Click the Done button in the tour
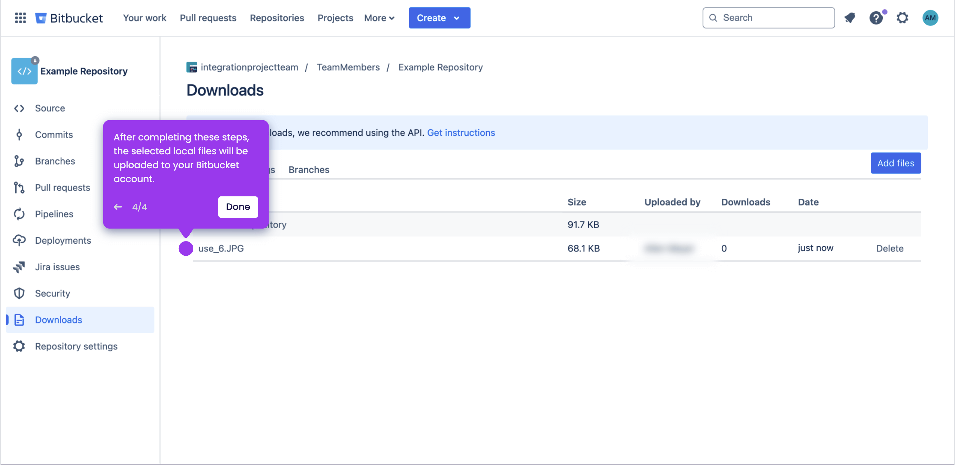955x465 pixels. (238, 207)
